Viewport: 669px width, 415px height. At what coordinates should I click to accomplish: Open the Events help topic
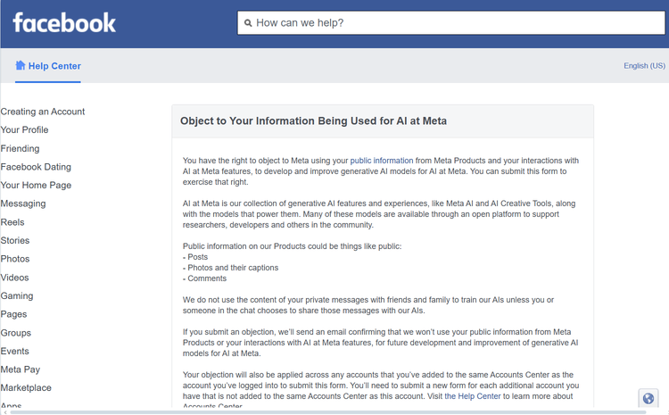click(x=15, y=352)
